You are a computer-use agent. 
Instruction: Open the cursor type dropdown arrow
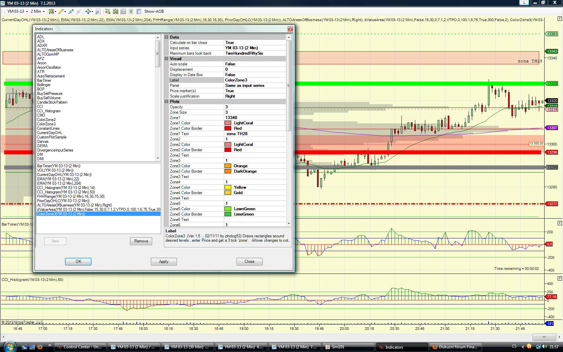click(x=92, y=11)
